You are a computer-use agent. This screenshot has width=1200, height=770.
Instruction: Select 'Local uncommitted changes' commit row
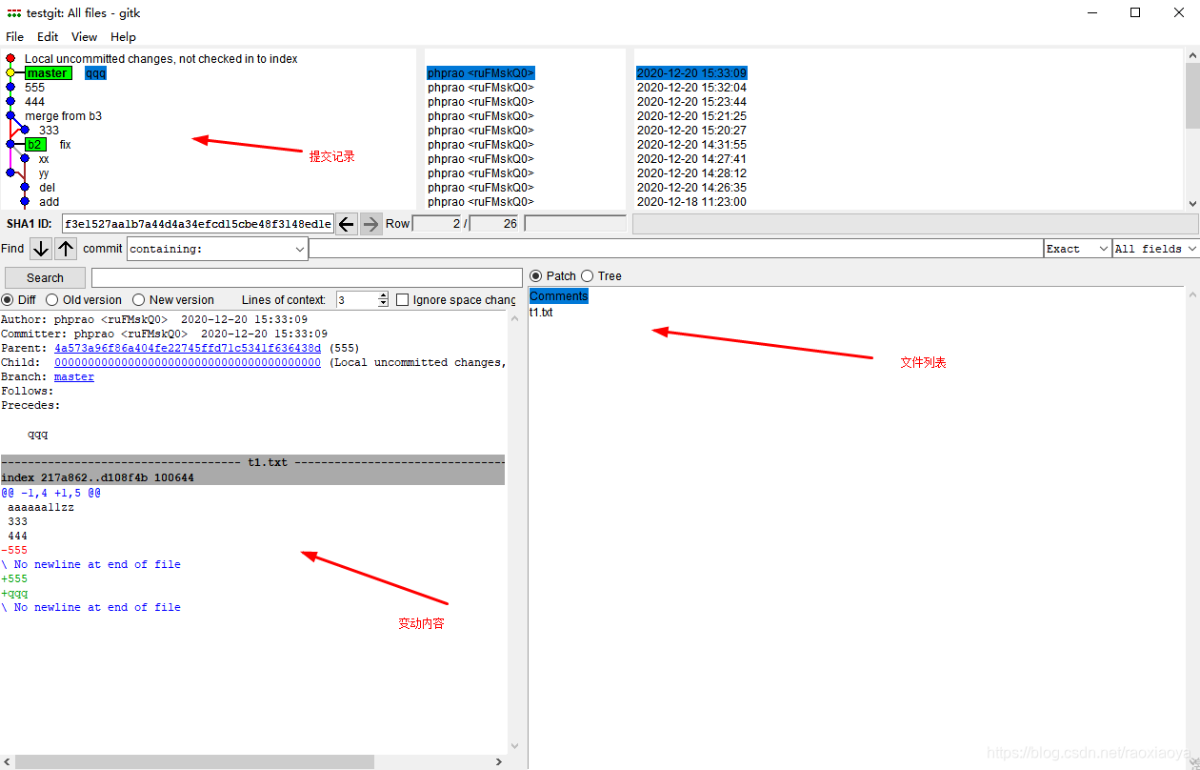pos(161,59)
